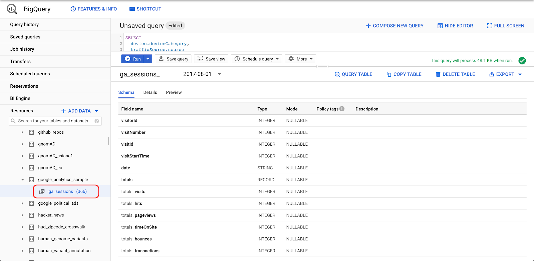Click the hacker_news dataset icon

pos(31,215)
